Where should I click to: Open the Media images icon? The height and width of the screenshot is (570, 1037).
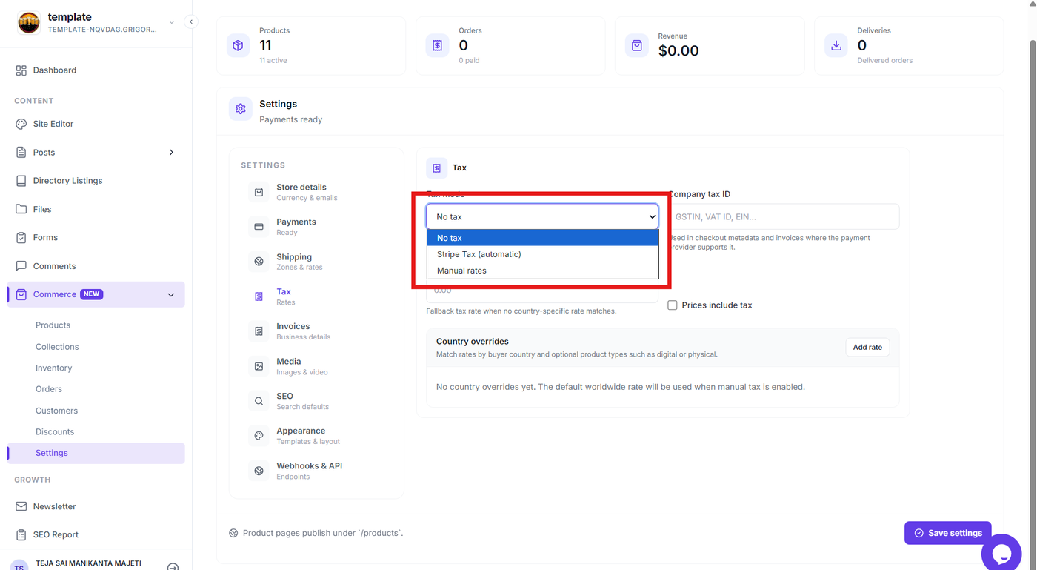coord(259,366)
